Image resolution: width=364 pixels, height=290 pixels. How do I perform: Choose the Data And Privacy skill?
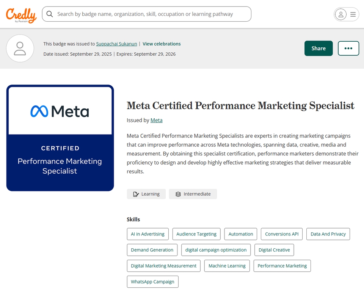(x=328, y=234)
